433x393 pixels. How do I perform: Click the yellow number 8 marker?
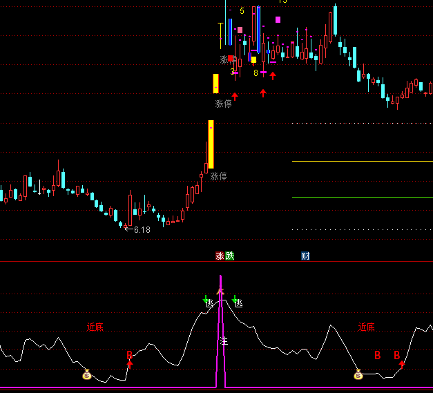pyautogui.click(x=256, y=73)
